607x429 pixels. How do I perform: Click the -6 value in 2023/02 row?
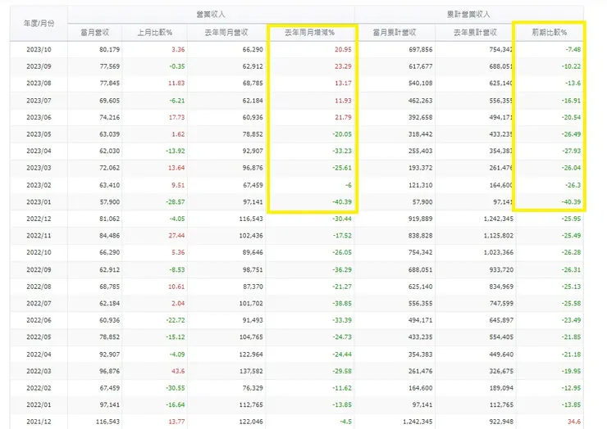349,185
